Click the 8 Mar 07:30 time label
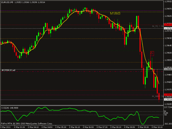 (102, 127)
